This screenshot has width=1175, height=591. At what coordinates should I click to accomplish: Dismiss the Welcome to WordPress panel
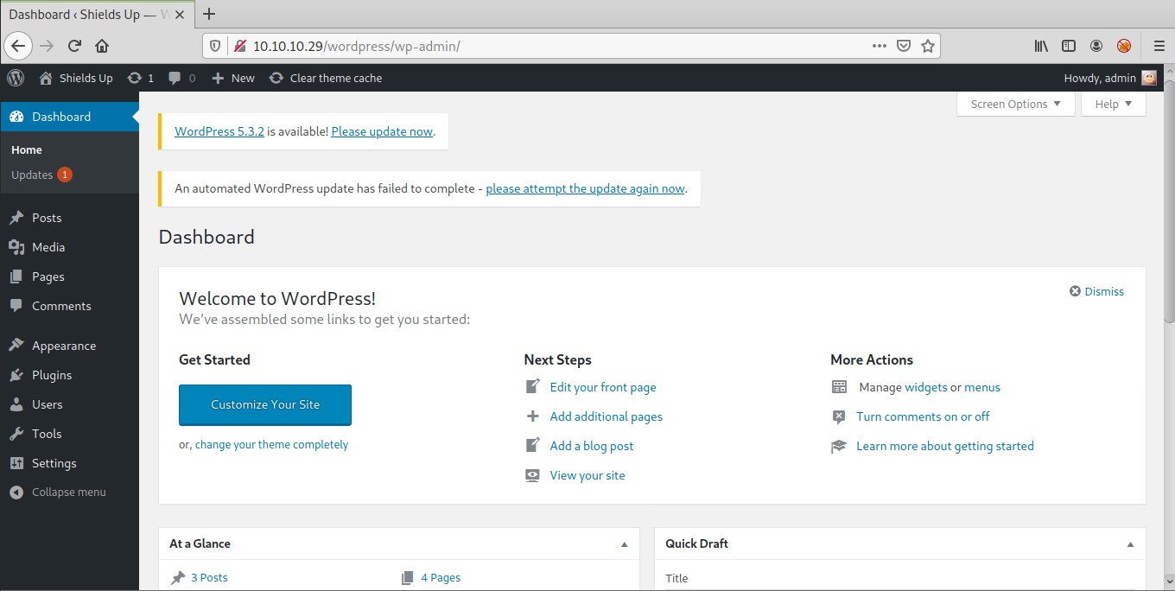1096,291
